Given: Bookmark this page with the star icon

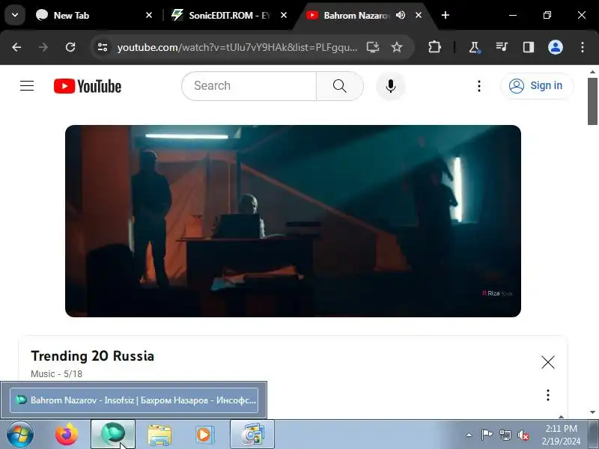Looking at the screenshot, I should click(397, 47).
